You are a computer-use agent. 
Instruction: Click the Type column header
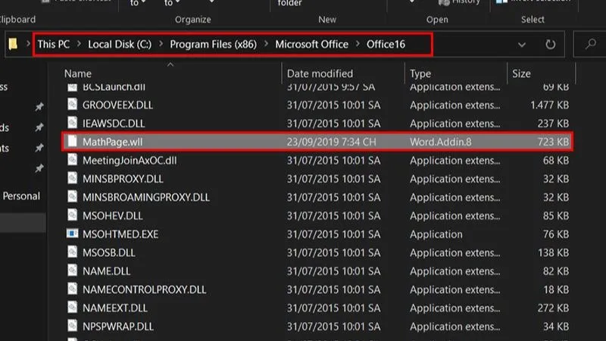pos(420,74)
